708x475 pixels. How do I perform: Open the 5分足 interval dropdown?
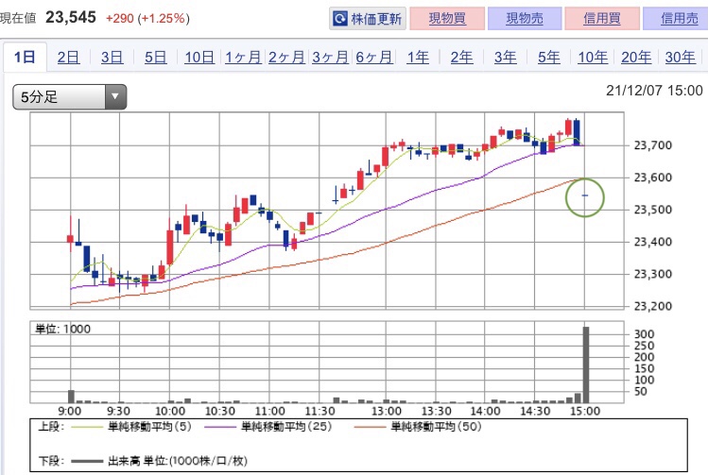[x=70, y=96]
